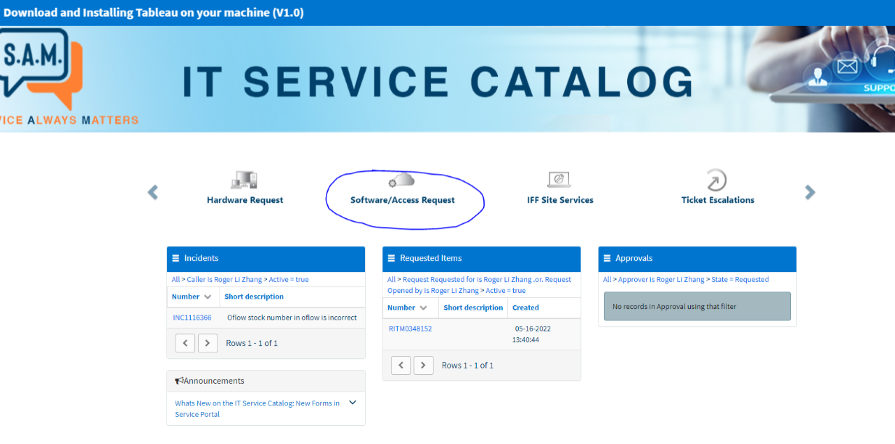
Task: Go to next page in Incidents list
Action: [208, 343]
